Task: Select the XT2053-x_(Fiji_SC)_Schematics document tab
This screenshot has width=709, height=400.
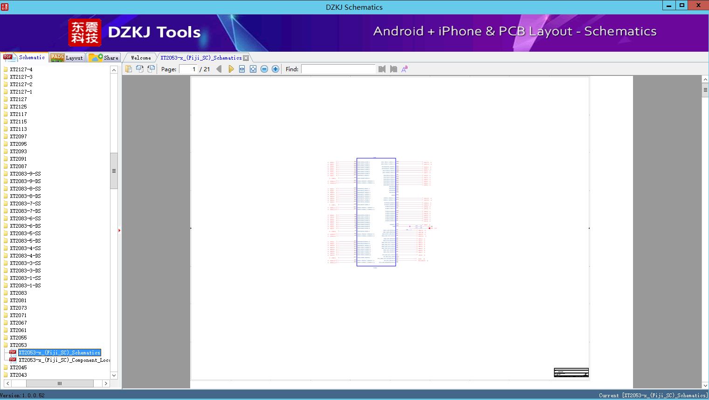Action: coord(201,58)
